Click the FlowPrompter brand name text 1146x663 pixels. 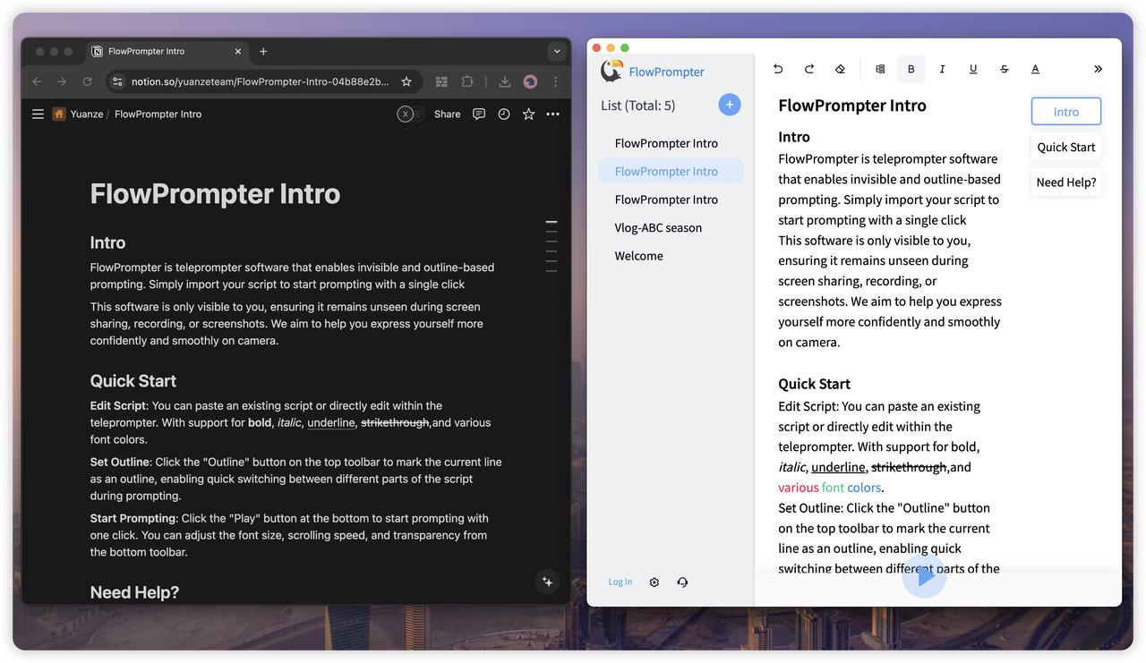coord(667,72)
